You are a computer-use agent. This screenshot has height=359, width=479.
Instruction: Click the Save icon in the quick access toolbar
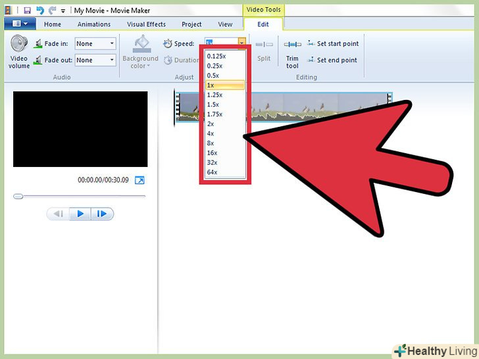coord(27,11)
